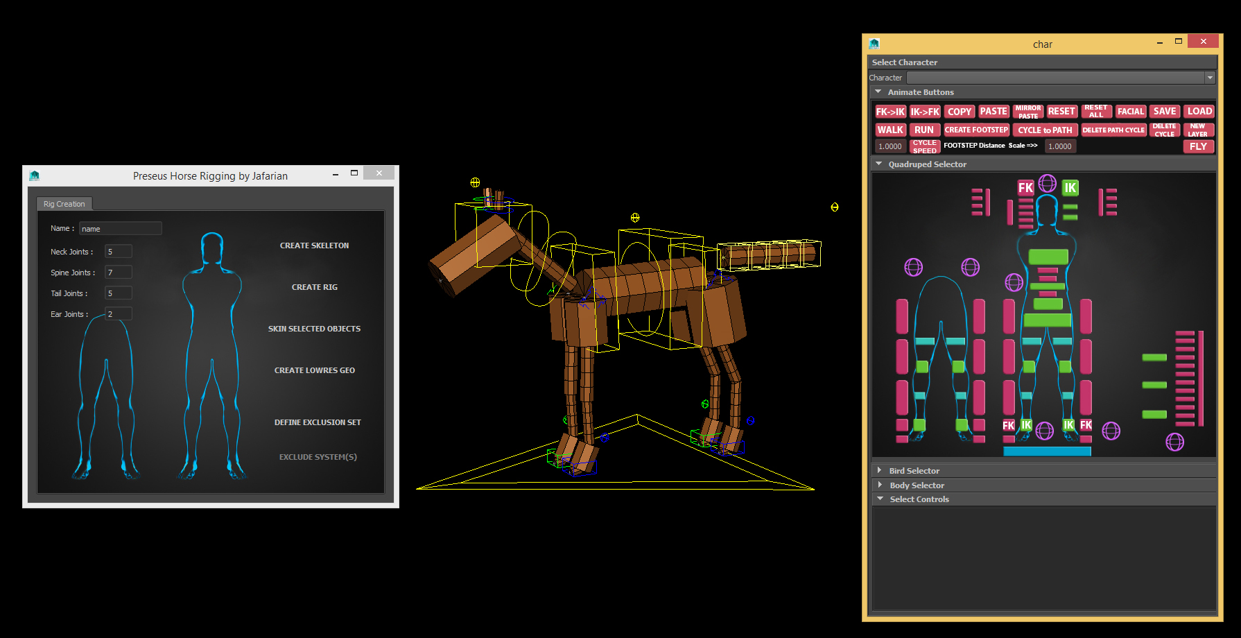
Task: Click the purple globe above the head
Action: [x=1048, y=184]
